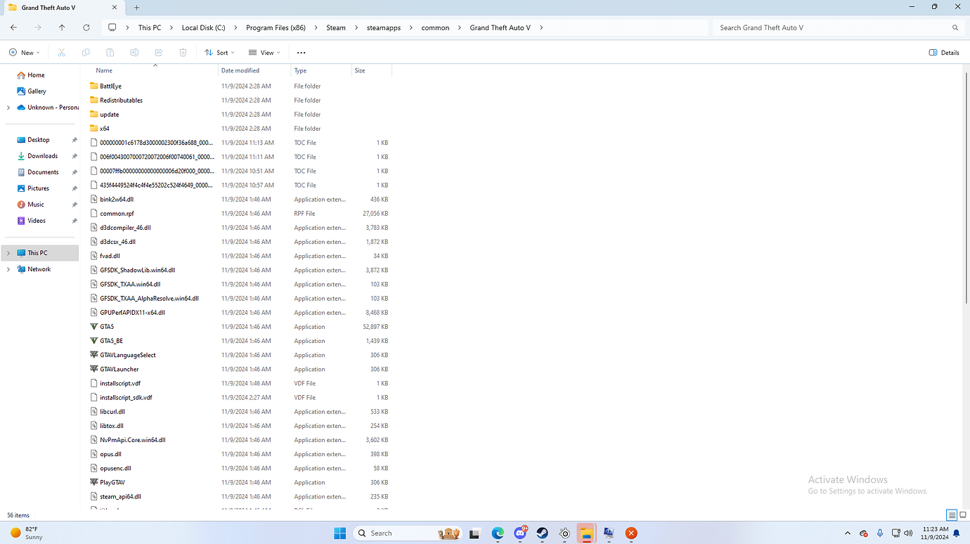Open the Sort dropdown menu
Viewport: 970px width, 544px height.
[x=219, y=52]
